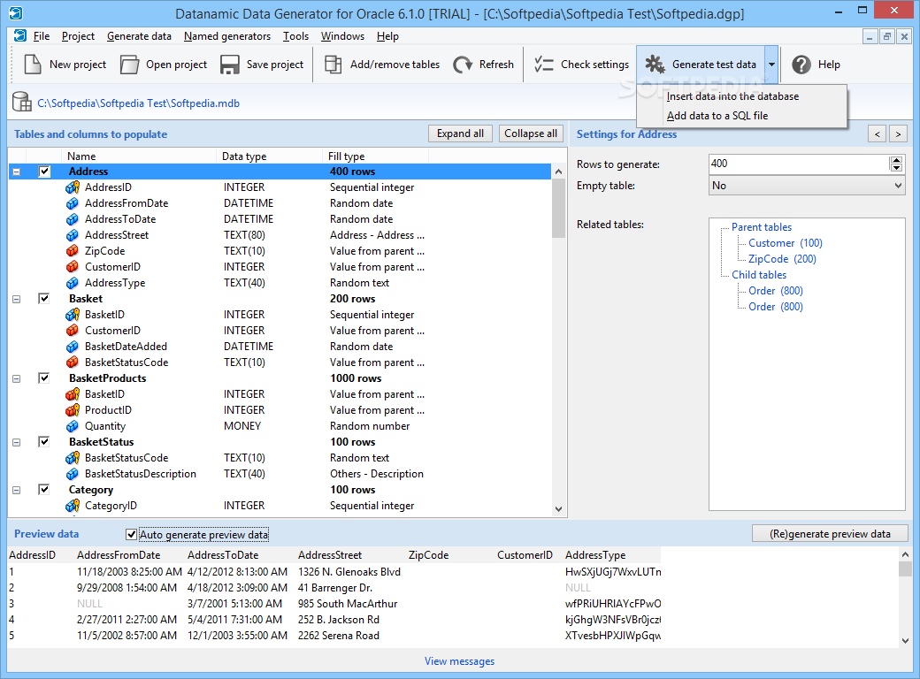Uncheck the BasketProducts table checkbox
This screenshot has width=920, height=679.
click(44, 378)
